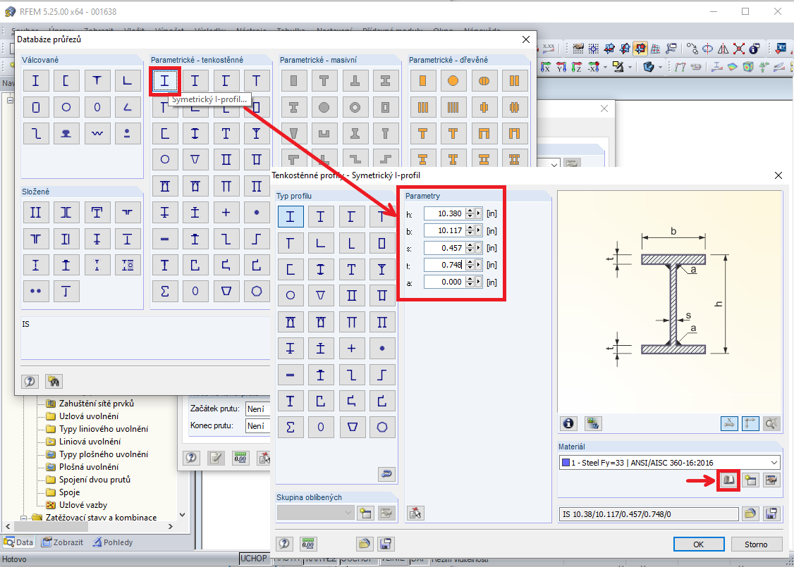Screen dimensions: 794x567
Task: Pick solid rectangle in Parametrické - masivní
Action: click(x=294, y=81)
